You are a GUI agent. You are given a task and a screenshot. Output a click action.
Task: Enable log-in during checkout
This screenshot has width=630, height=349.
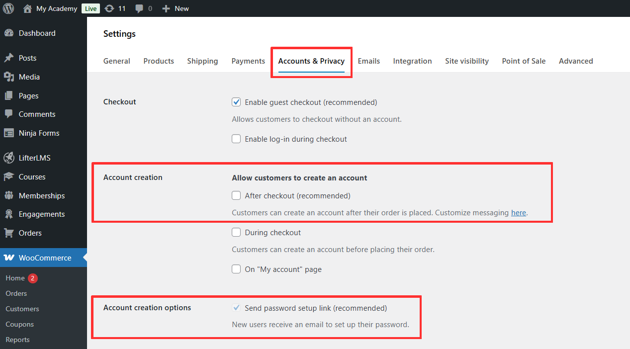pos(236,139)
